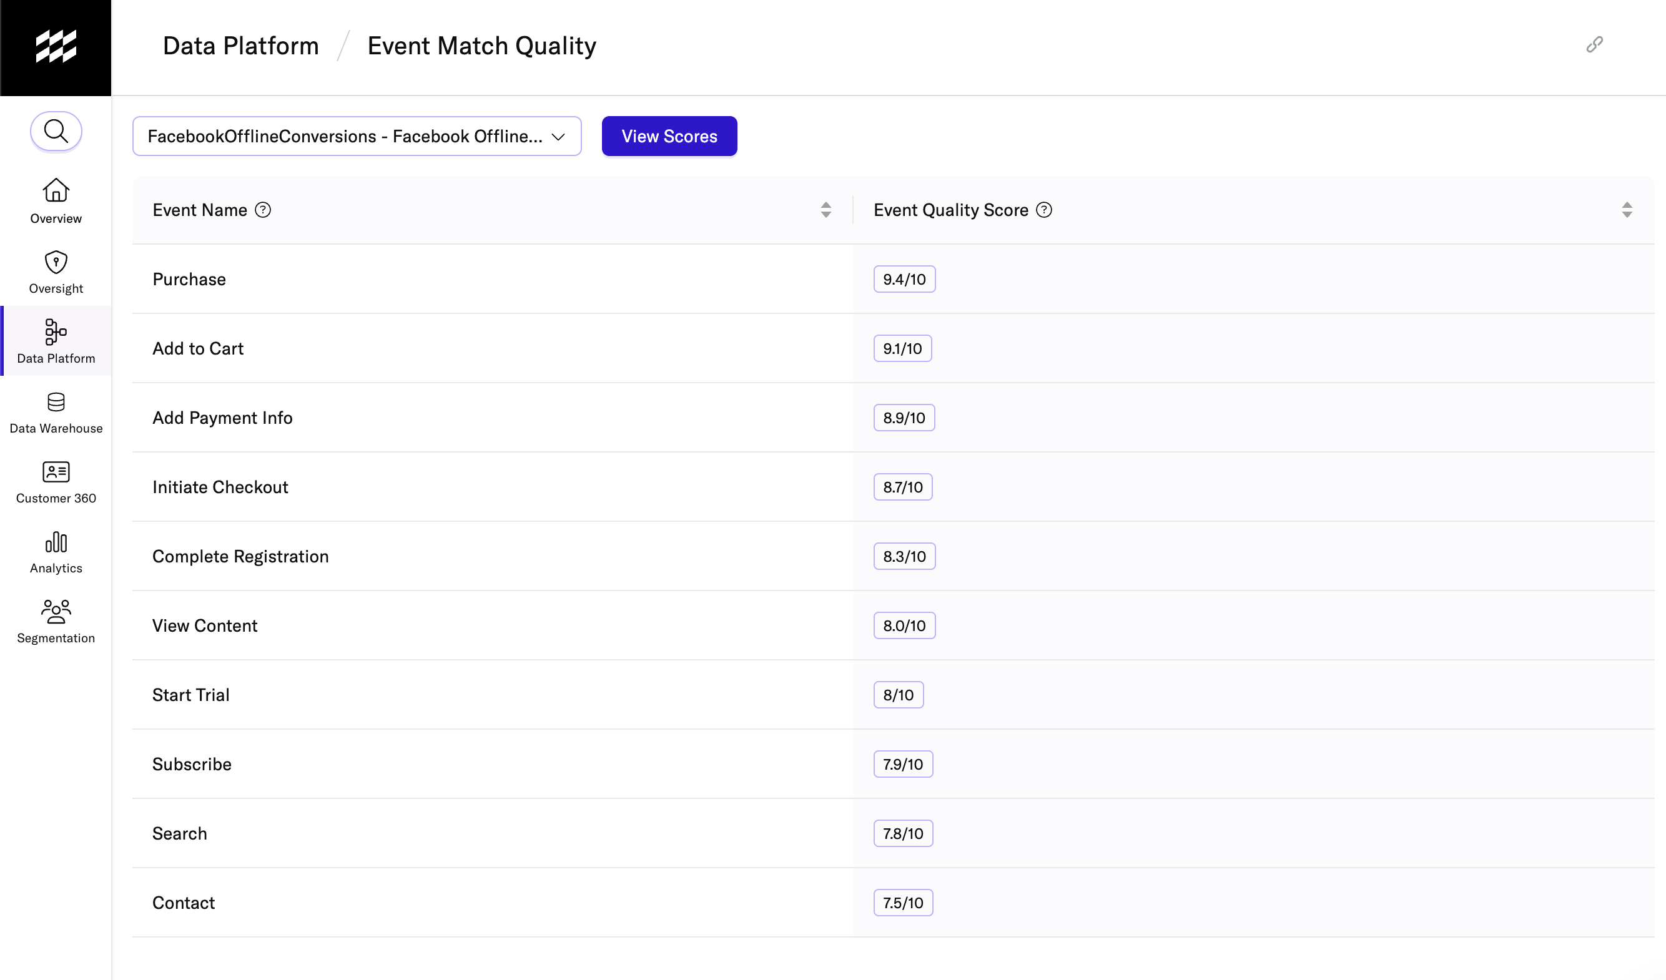1666x980 pixels.
Task: Click the logo in top-left corner
Action: pyautogui.click(x=56, y=47)
